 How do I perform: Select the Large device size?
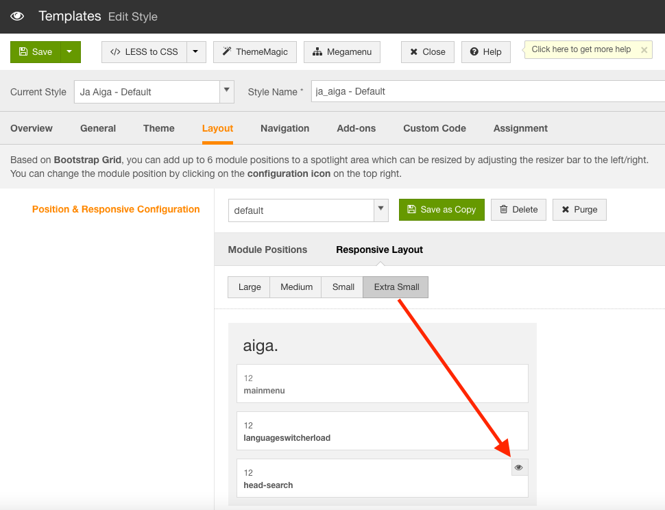(250, 287)
